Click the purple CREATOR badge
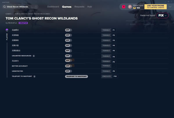The width and height of the screenshot is (174, 118). point(23,23)
